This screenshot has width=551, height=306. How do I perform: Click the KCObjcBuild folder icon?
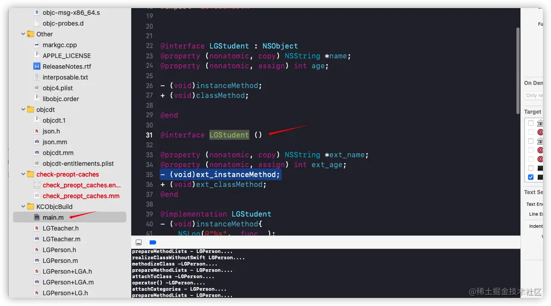click(x=31, y=207)
